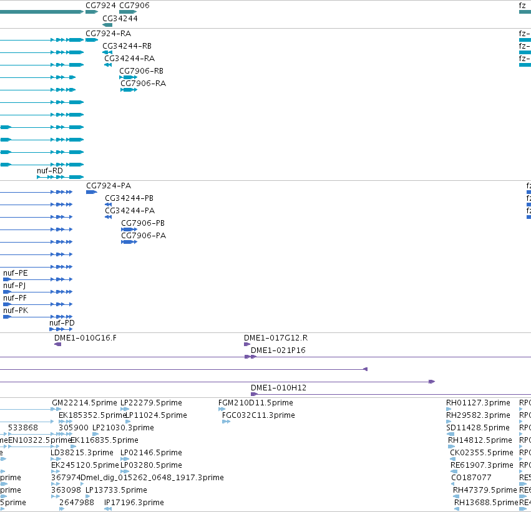Image resolution: width=531 pixels, height=512 pixels.
Task: Click the 533868 feature label
Action: tap(23, 428)
